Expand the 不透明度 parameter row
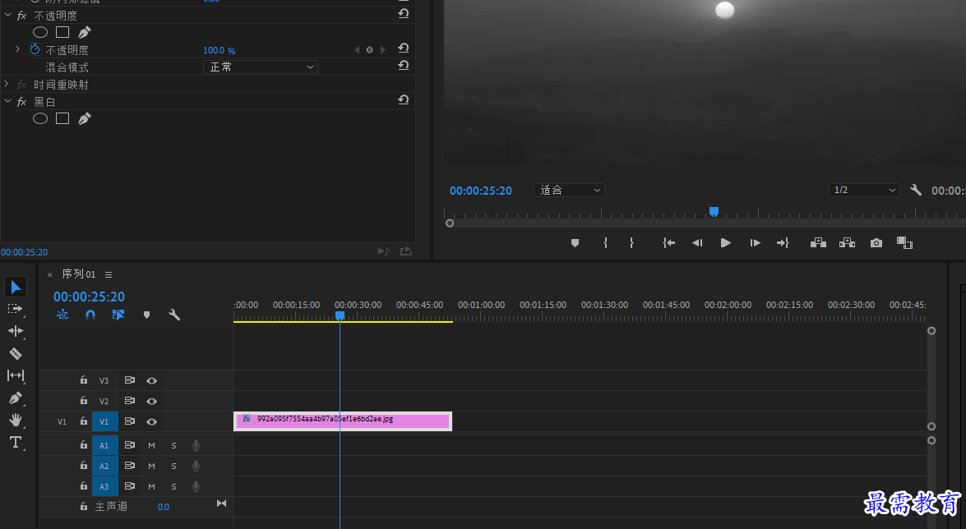The height and width of the screenshot is (529, 966). click(17, 48)
